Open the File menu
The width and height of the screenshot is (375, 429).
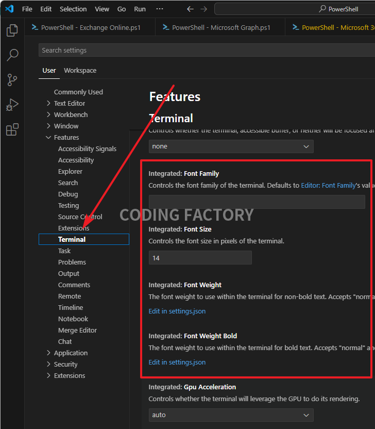27,9
